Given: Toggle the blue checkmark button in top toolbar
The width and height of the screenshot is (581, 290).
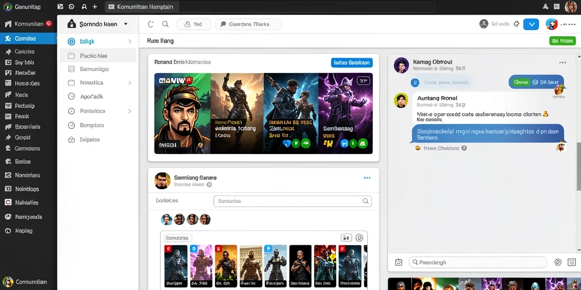Looking at the screenshot, I should pos(531,24).
